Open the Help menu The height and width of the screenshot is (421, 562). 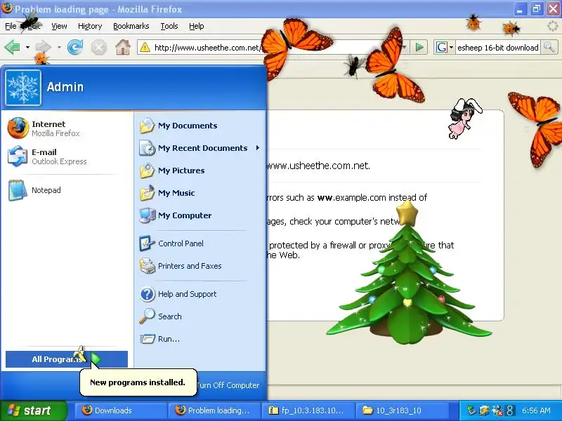tap(197, 26)
